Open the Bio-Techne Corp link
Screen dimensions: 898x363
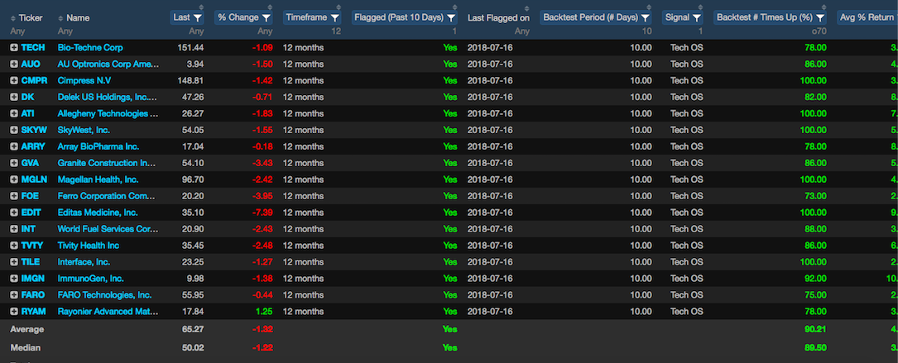90,47
